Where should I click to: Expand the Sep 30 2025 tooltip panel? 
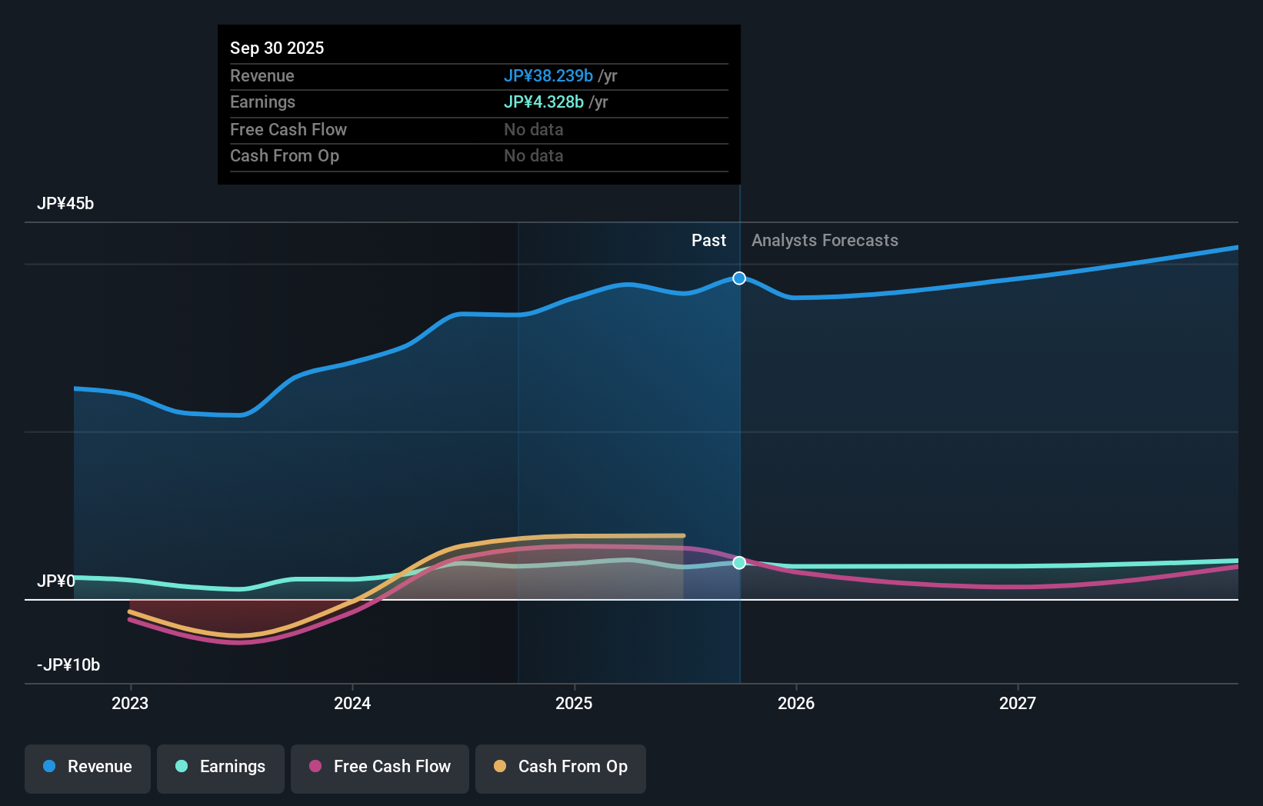click(478, 105)
